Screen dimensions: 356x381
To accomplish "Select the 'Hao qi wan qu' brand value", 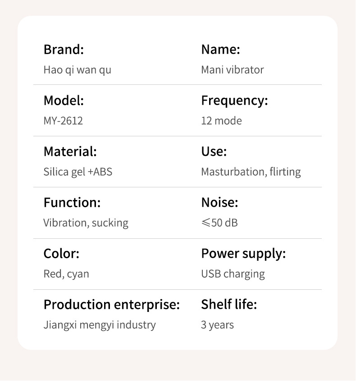I will pos(77,70).
